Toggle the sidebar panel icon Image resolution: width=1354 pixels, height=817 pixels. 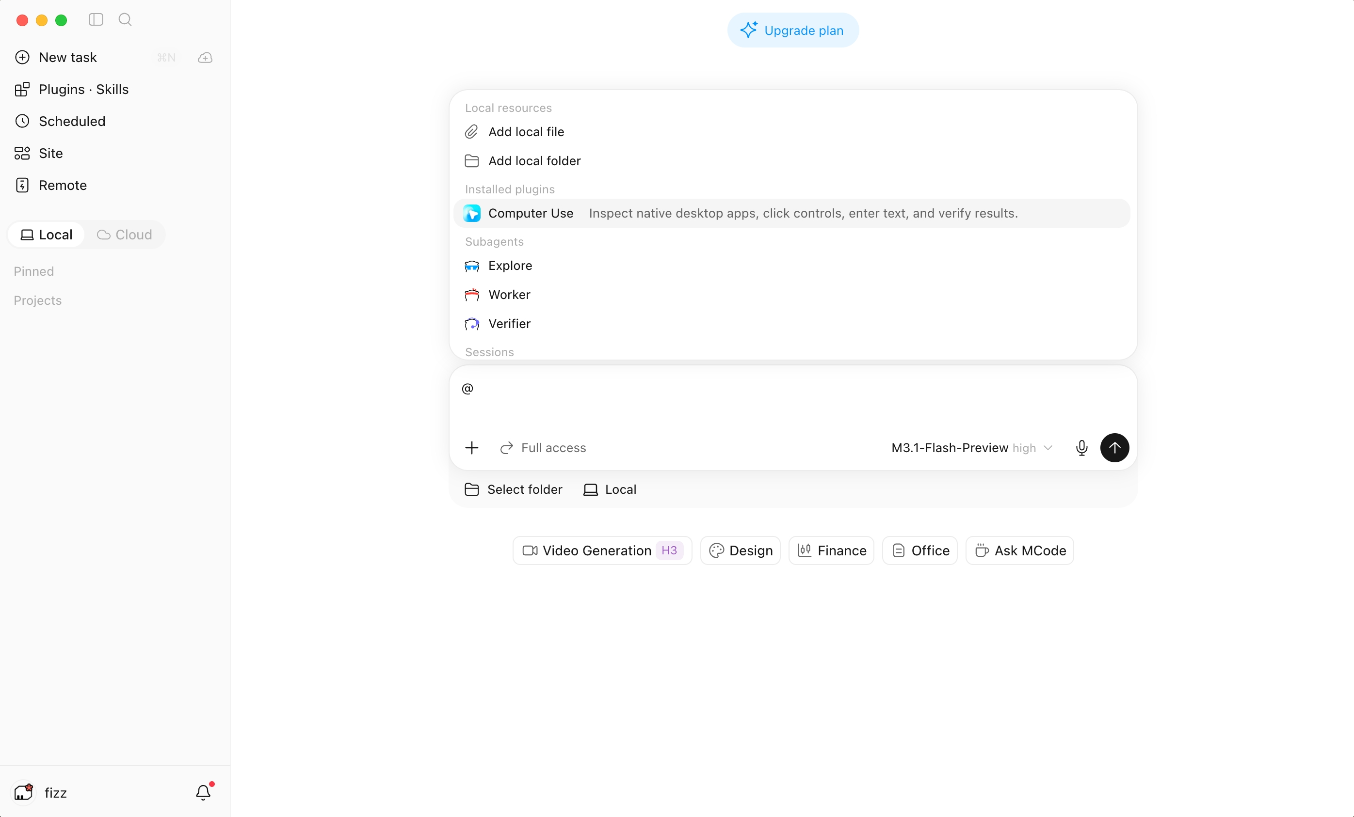pos(96,20)
